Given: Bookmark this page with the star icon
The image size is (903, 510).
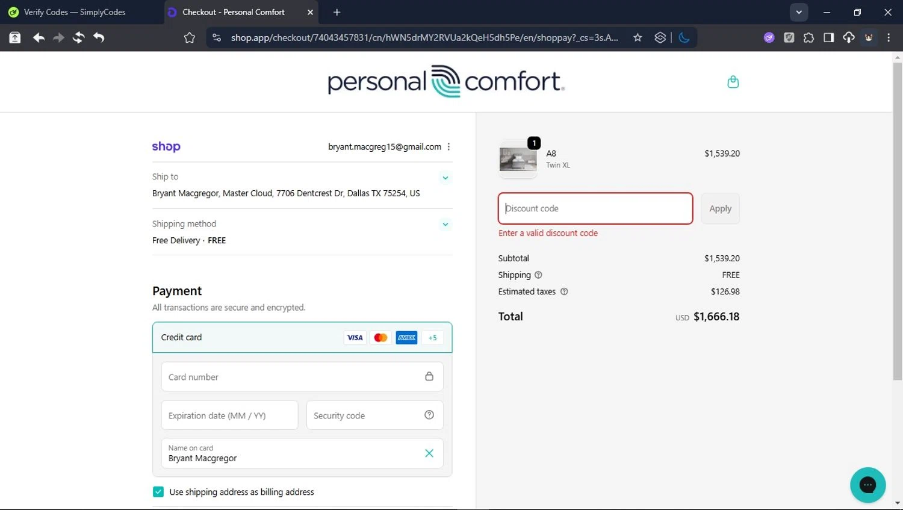Looking at the screenshot, I should [x=638, y=37].
